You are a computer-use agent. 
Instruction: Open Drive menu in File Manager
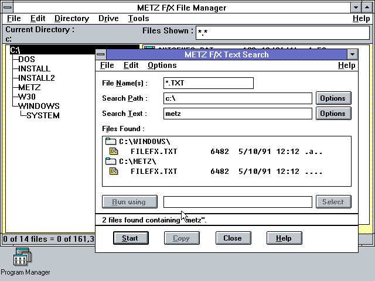[x=108, y=18]
